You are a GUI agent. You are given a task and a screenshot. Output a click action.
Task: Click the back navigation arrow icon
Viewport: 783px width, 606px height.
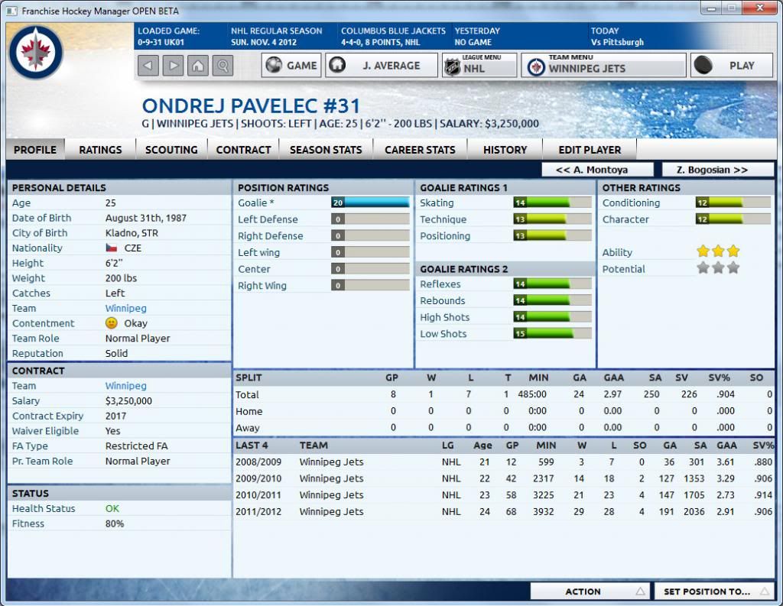coord(148,66)
